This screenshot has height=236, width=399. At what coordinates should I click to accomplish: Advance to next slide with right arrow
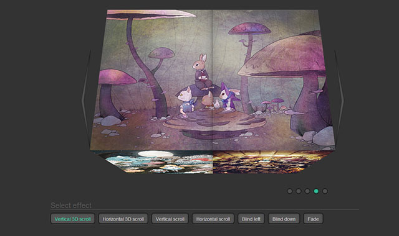coord(339,101)
